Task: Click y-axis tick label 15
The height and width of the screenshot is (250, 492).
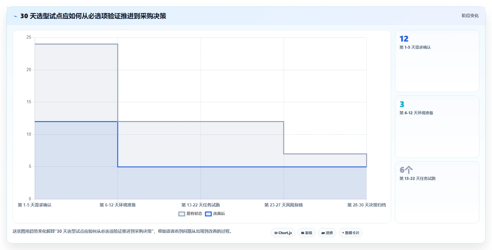Action: tap(29, 102)
